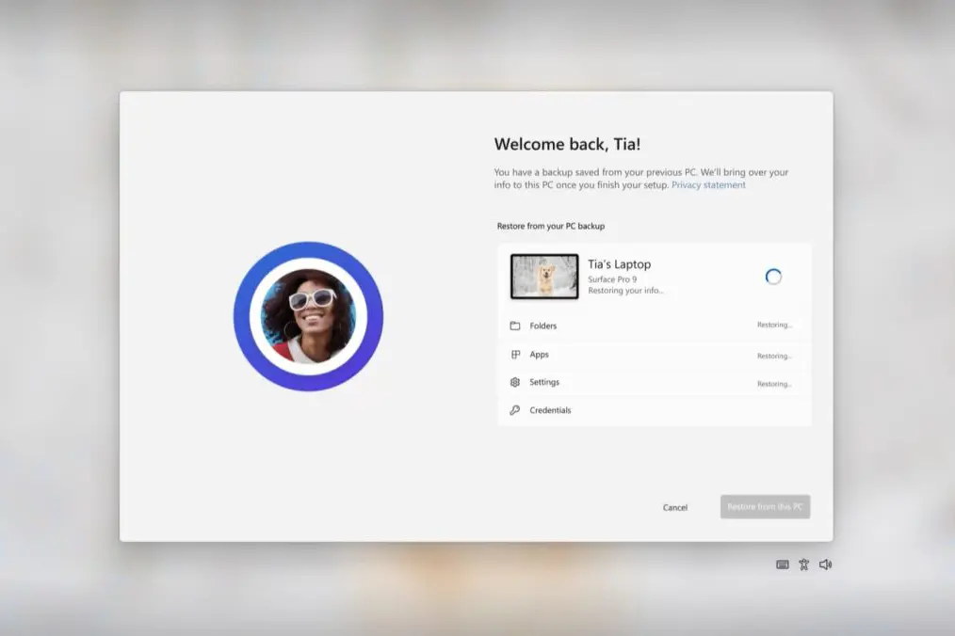The image size is (955, 636).
Task: Select the Credentials row label
Action: click(551, 410)
